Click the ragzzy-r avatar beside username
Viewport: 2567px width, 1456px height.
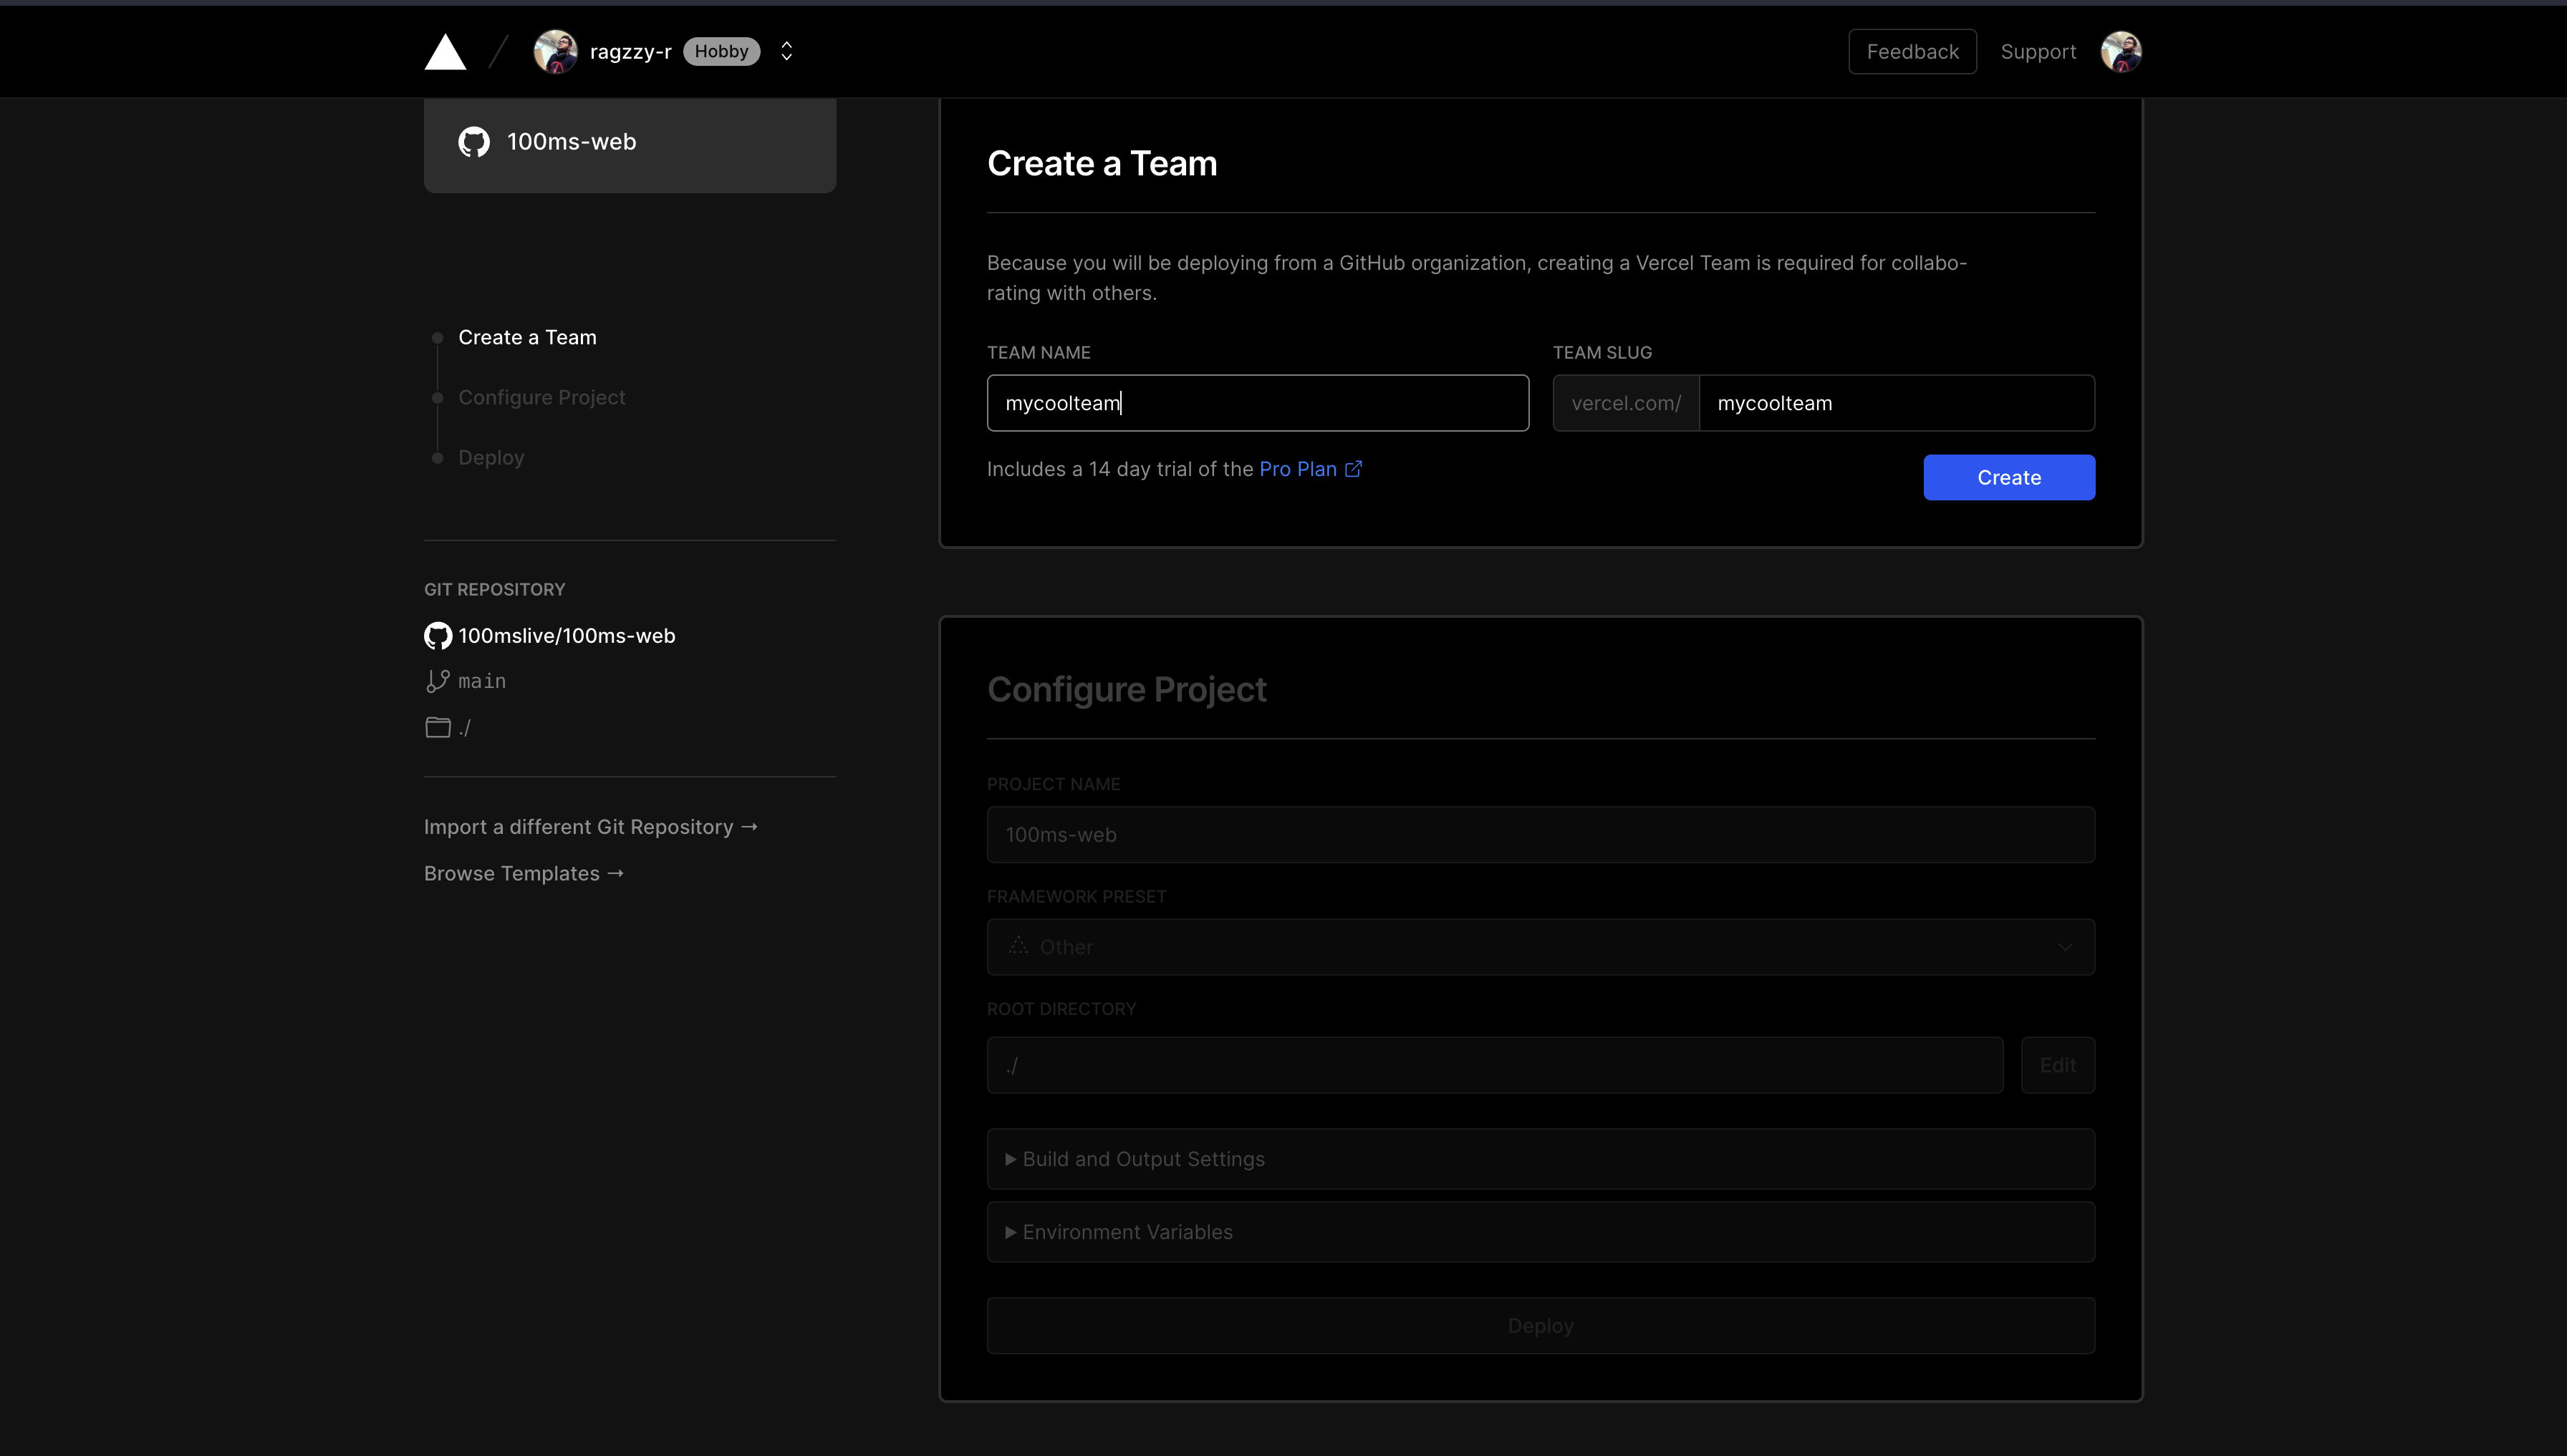click(x=555, y=52)
